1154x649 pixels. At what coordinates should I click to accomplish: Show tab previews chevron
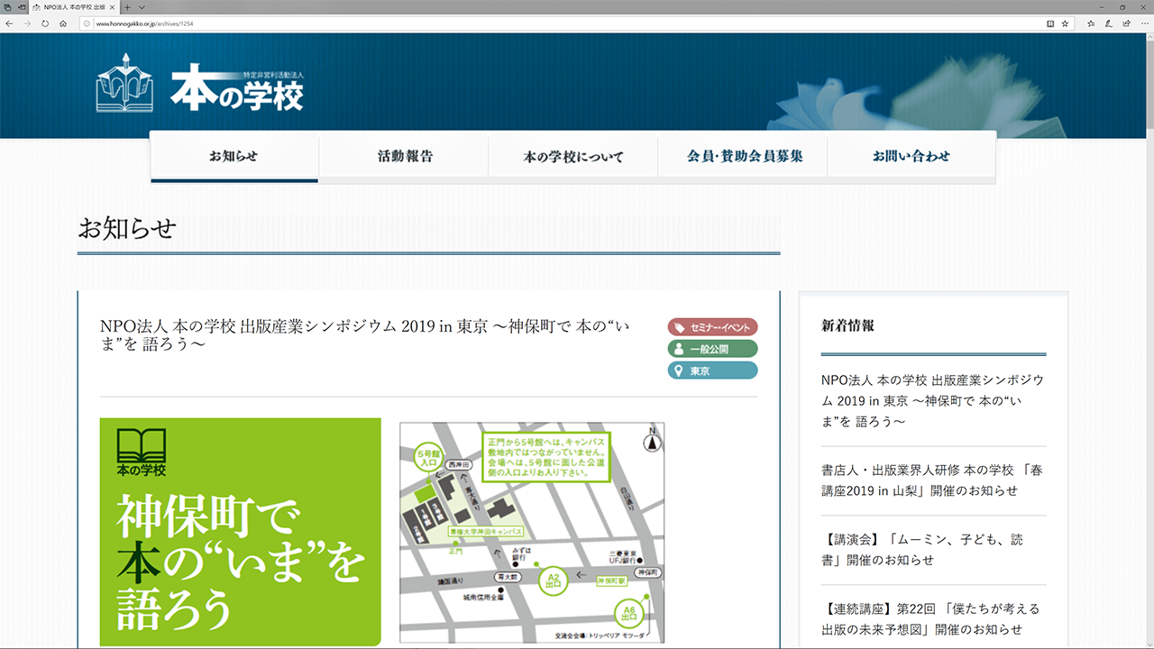tap(142, 6)
